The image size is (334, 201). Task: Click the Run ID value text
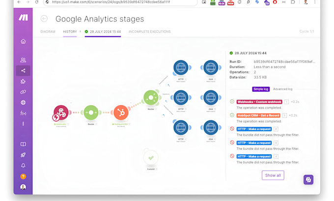click(x=284, y=61)
